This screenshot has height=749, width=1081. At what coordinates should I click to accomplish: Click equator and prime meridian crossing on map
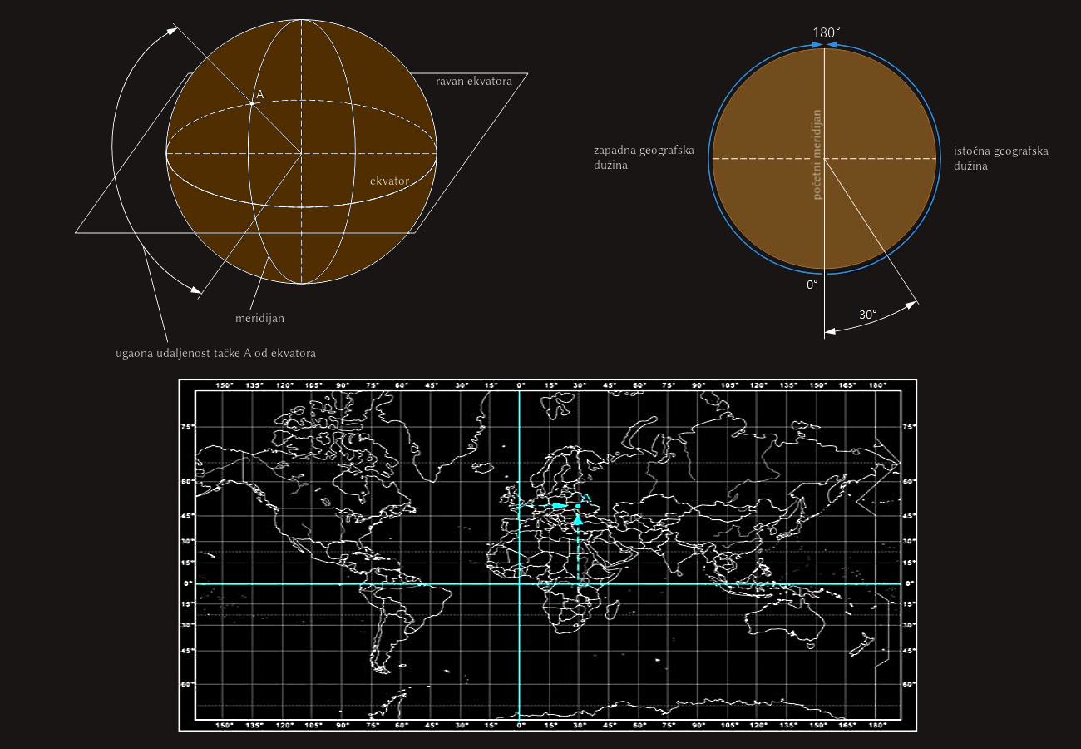click(519, 583)
